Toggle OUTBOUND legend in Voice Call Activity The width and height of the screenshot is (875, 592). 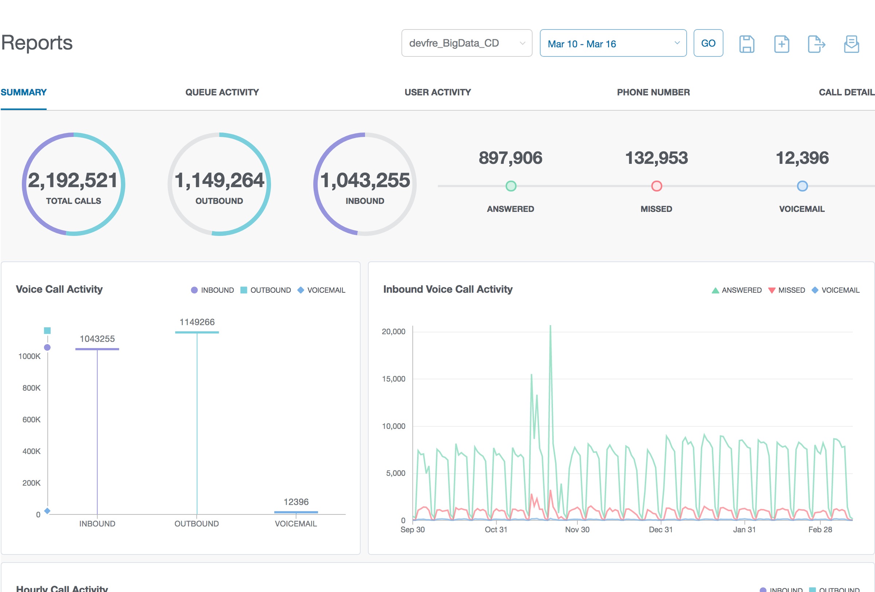pyautogui.click(x=266, y=290)
